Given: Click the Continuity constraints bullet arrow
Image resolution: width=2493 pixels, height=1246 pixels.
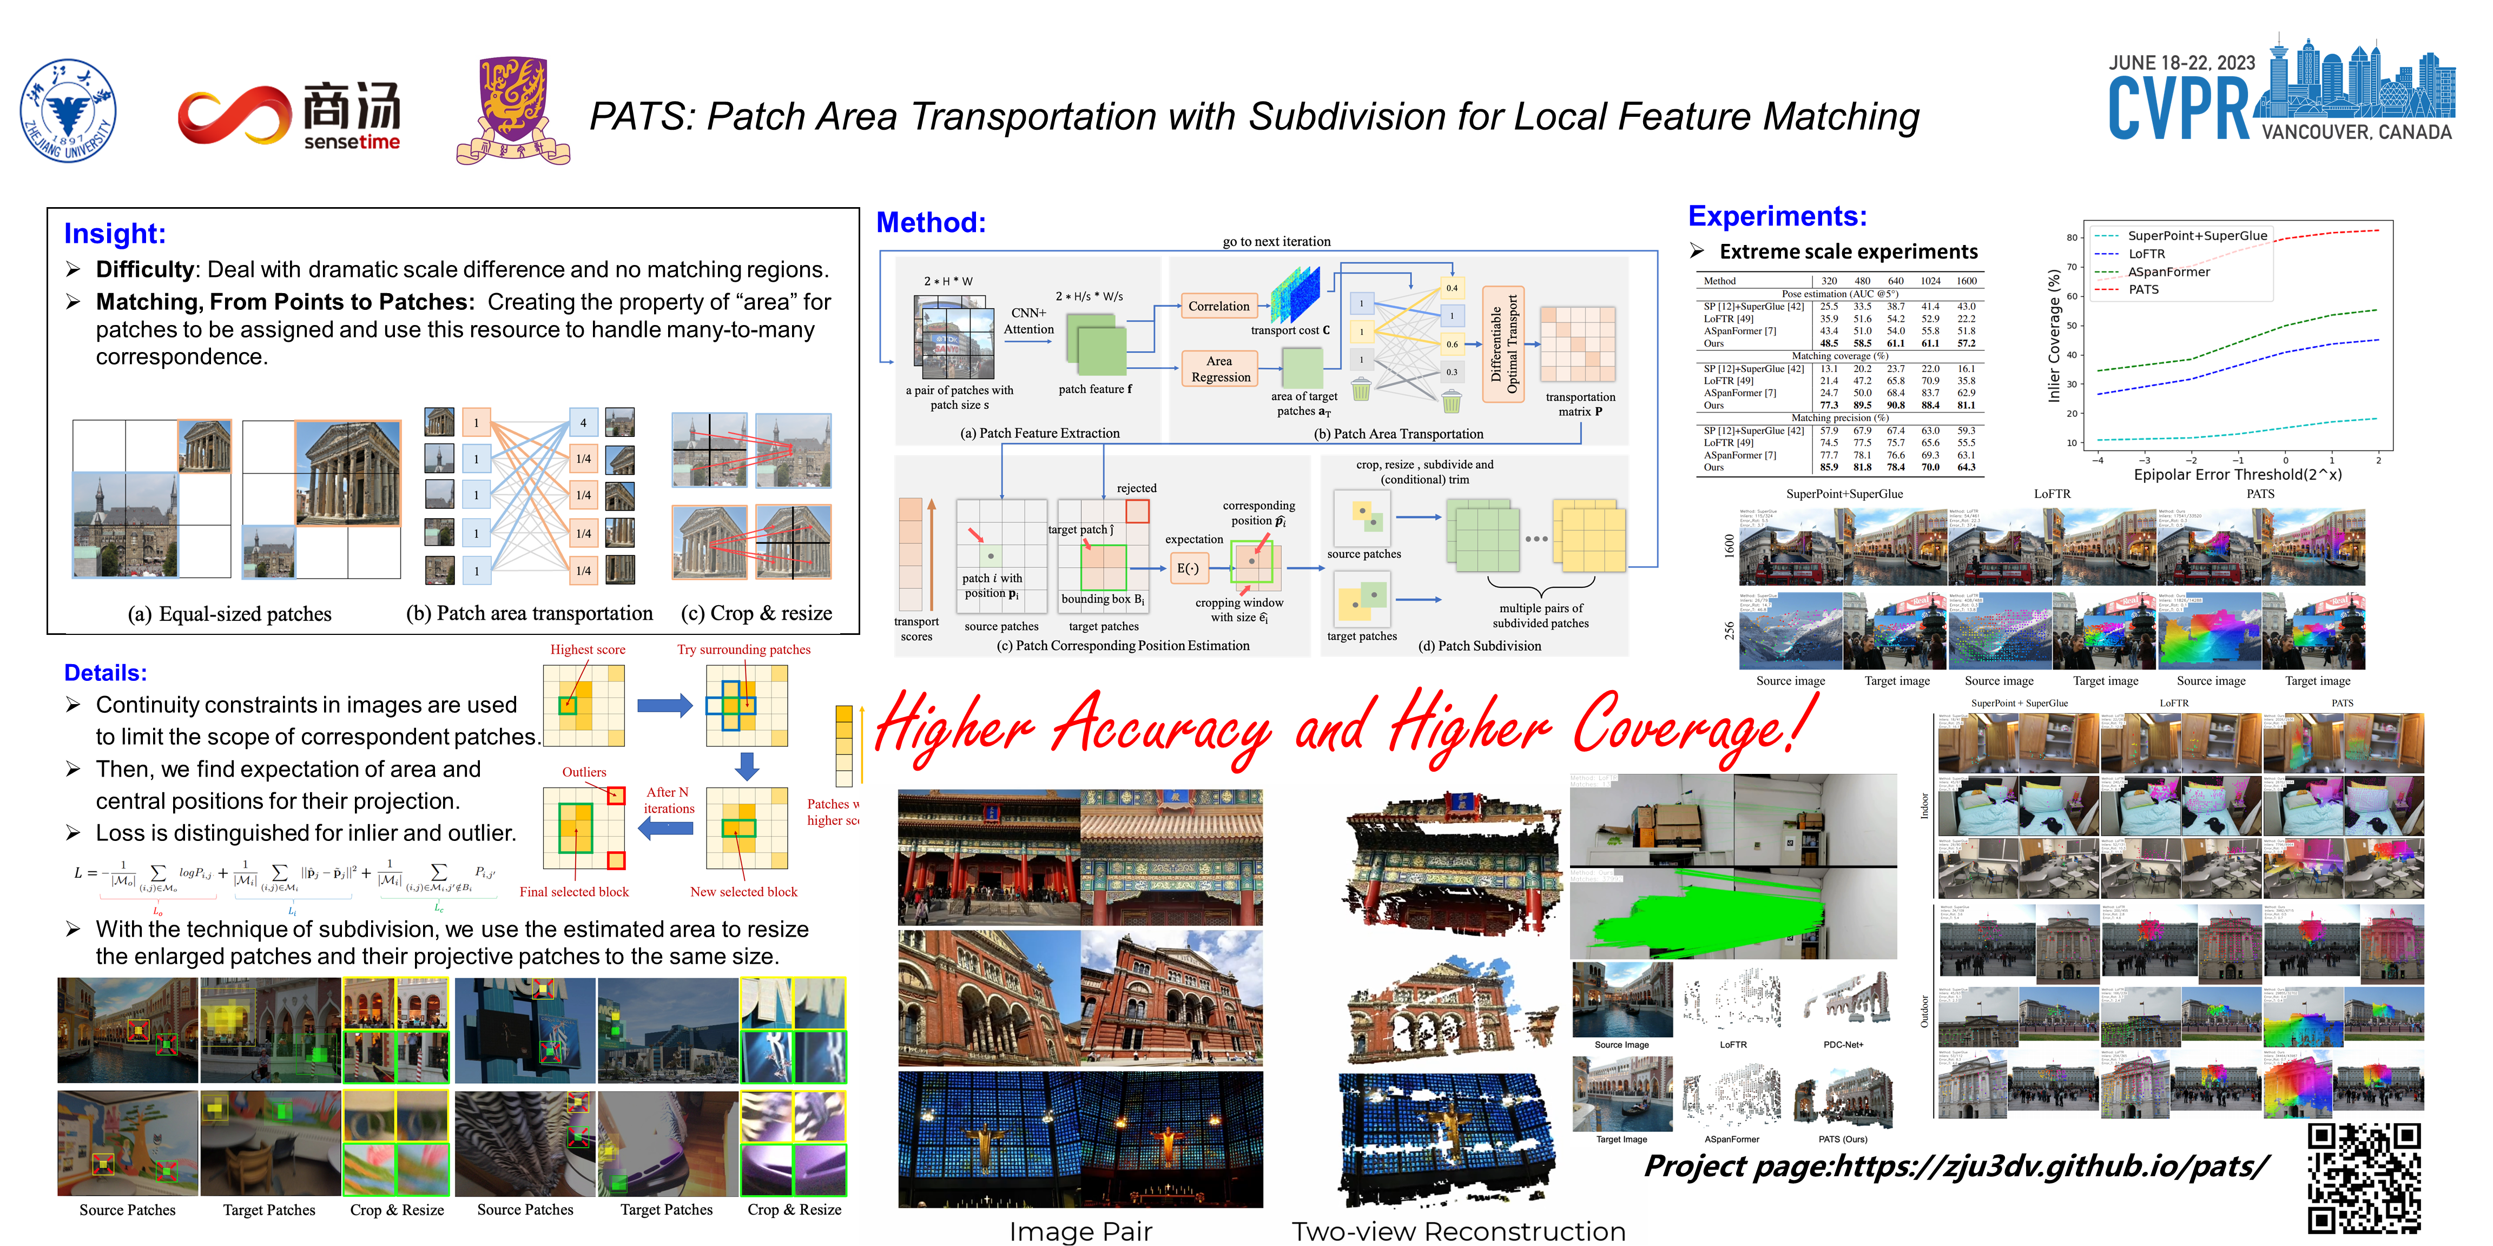Looking at the screenshot, I should [74, 704].
